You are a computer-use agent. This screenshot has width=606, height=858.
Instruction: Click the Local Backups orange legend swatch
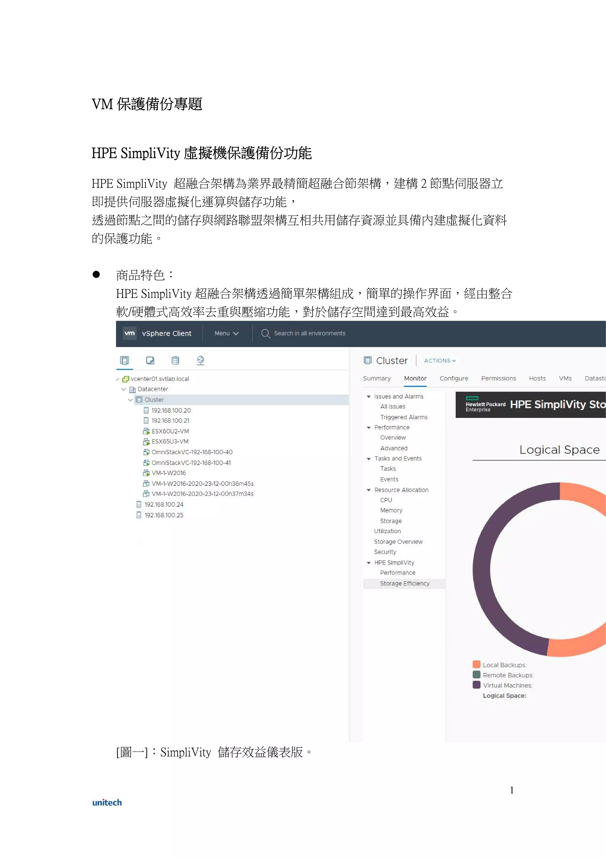[476, 664]
